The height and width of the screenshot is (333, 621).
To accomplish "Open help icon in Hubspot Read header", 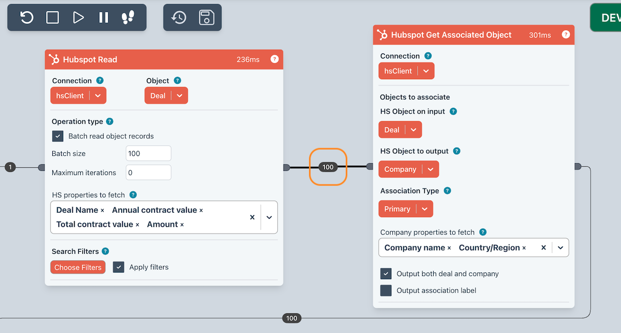I will [x=274, y=60].
